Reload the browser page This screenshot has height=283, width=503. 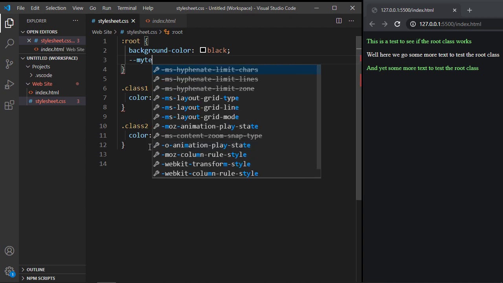pyautogui.click(x=397, y=24)
